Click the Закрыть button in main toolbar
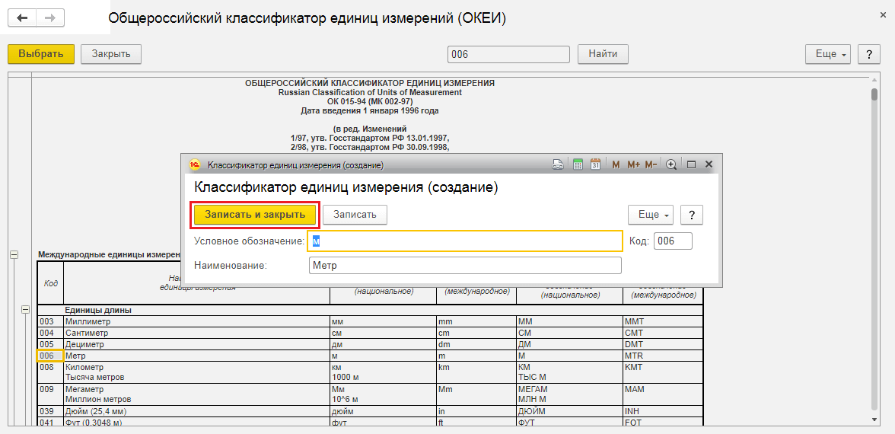Viewport: 895px width, 434px height. click(111, 54)
